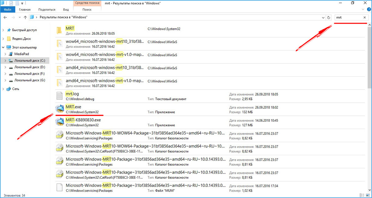This screenshot has width=372, height=198.
Task: Click the wow64_microsoft-windows-mrt10 folder icon
Action: click(x=59, y=44)
